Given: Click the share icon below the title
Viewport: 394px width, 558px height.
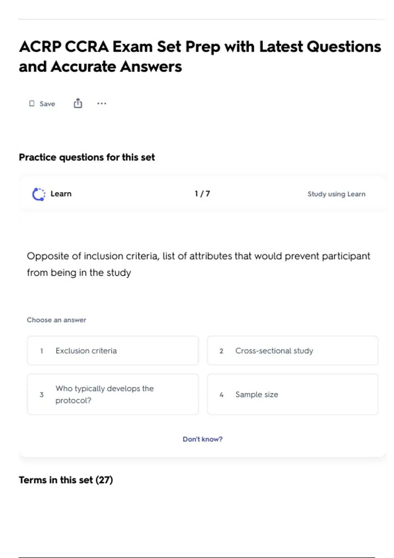Looking at the screenshot, I should click(78, 103).
